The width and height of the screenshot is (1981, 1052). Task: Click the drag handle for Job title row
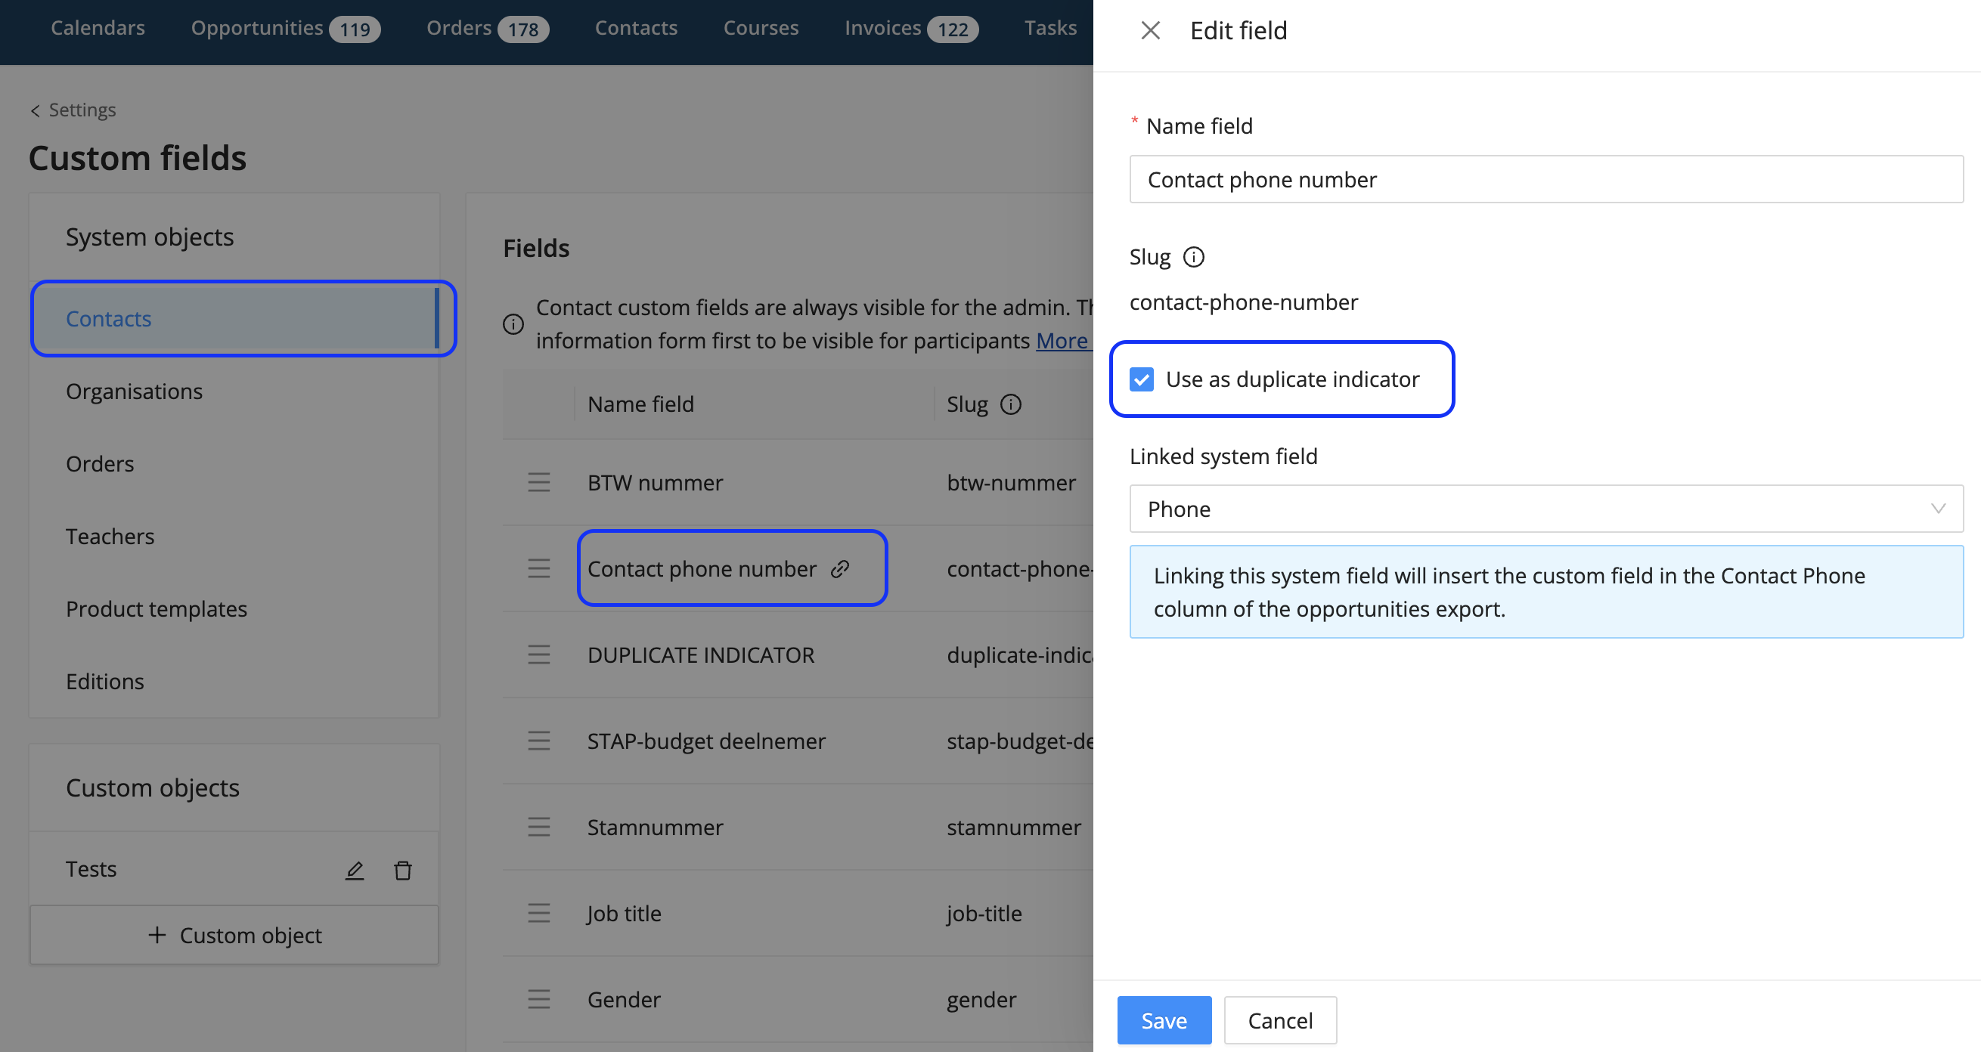point(539,913)
